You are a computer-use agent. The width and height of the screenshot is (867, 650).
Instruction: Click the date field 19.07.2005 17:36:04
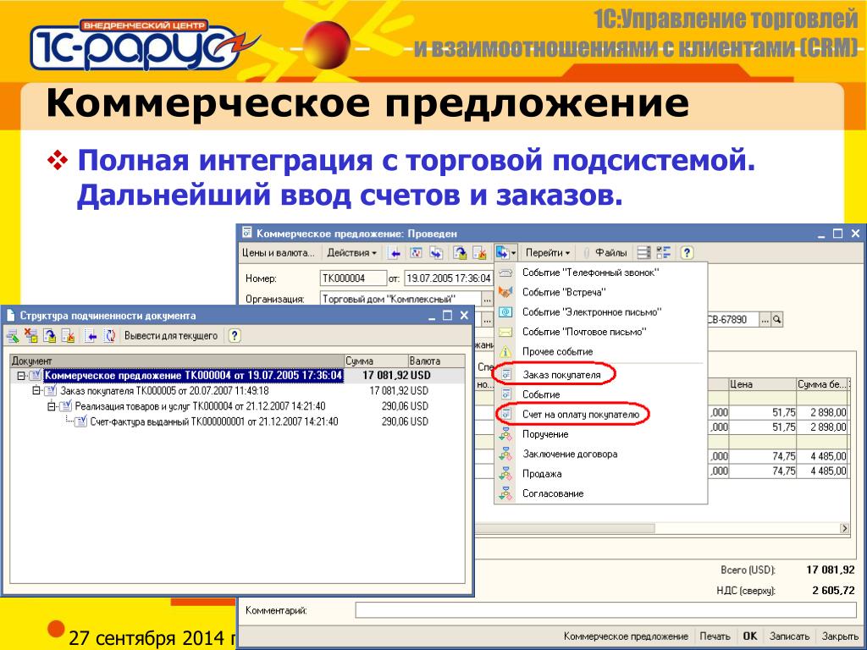(448, 278)
